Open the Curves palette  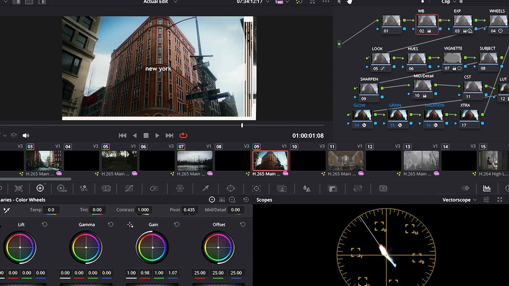coord(129,189)
